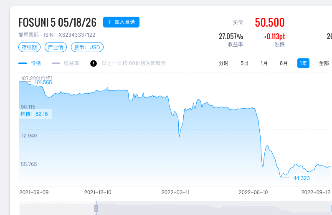Click the 44.323 lowest price marker
This screenshot has width=332, height=215.
click(x=302, y=178)
